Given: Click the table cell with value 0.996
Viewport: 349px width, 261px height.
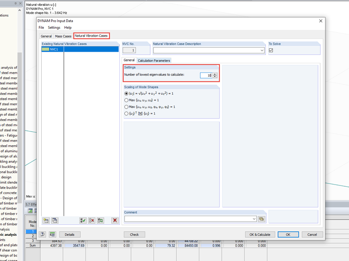Looking at the screenshot, I should pos(211,245).
